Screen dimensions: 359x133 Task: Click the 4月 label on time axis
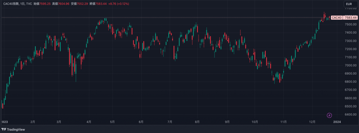89,122
